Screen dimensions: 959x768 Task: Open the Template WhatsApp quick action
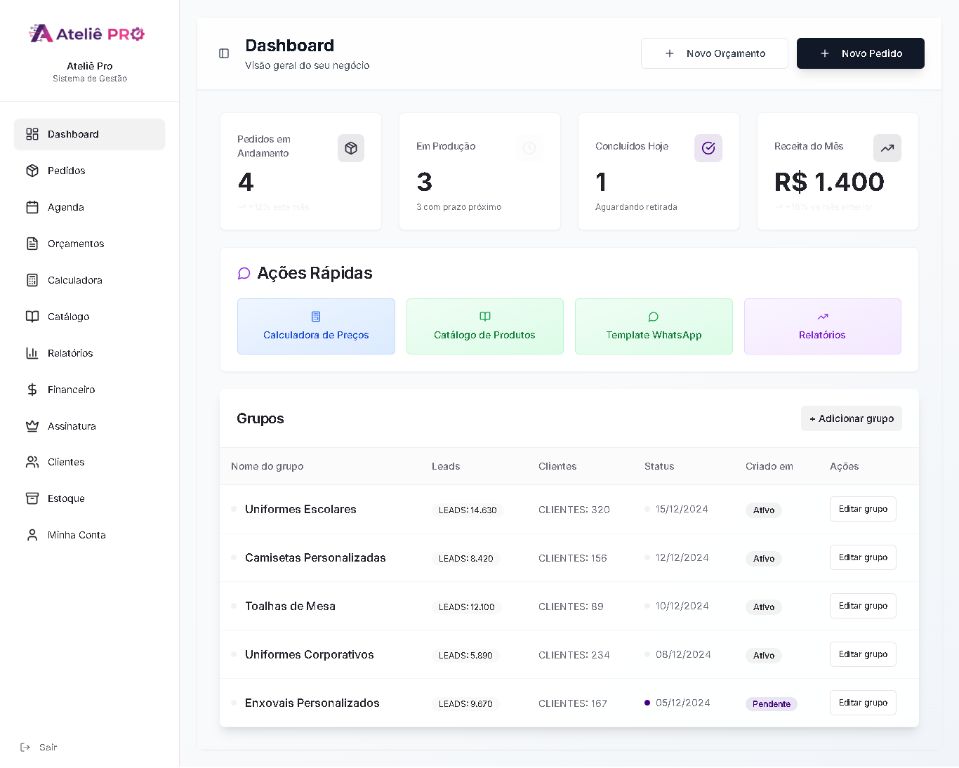point(654,326)
